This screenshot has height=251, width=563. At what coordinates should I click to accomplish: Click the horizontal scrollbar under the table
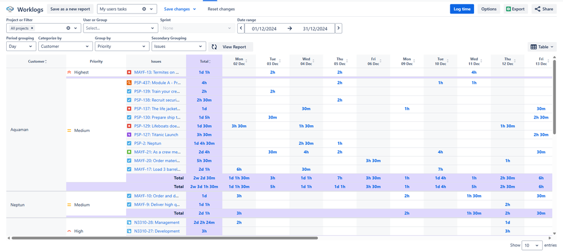[163, 238]
